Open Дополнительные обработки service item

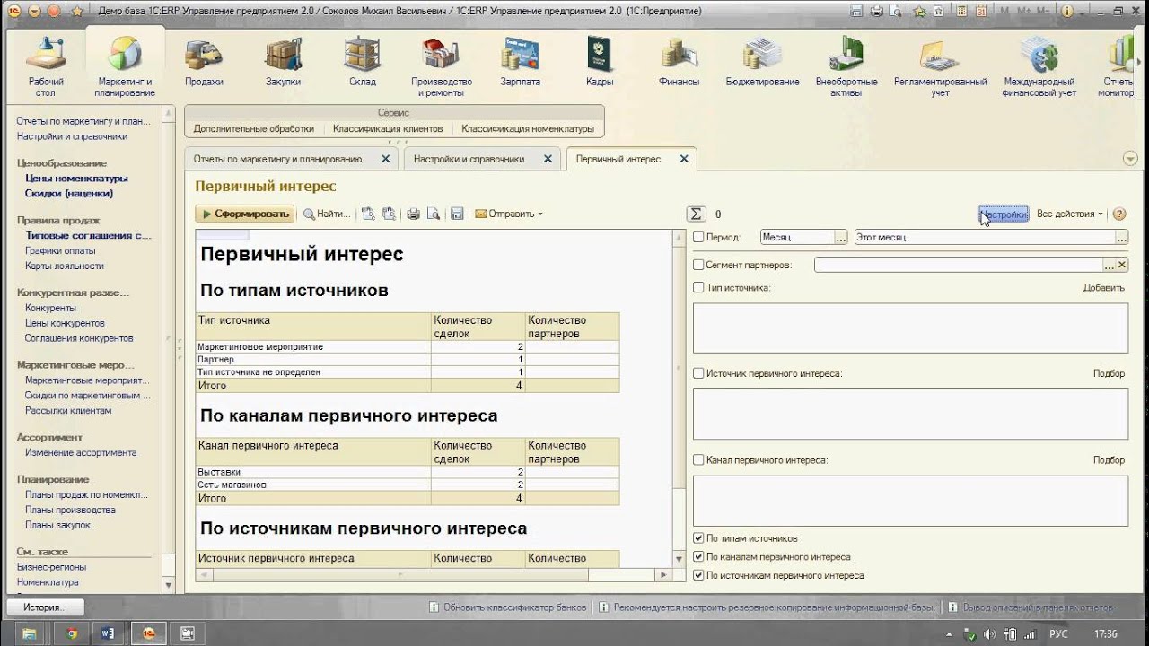pyautogui.click(x=254, y=128)
